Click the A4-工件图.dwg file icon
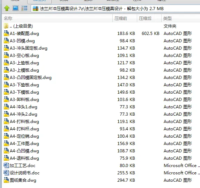 [x=6, y=143]
